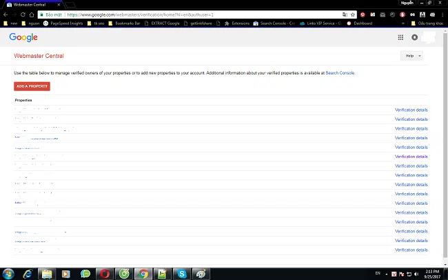Open the PageSpeed Insights bookmark

[x=63, y=23]
